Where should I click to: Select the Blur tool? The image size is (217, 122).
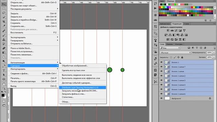point(4,57)
